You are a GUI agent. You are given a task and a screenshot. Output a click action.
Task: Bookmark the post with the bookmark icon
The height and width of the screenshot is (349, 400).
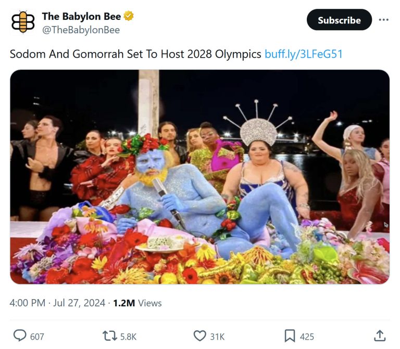tap(290, 336)
